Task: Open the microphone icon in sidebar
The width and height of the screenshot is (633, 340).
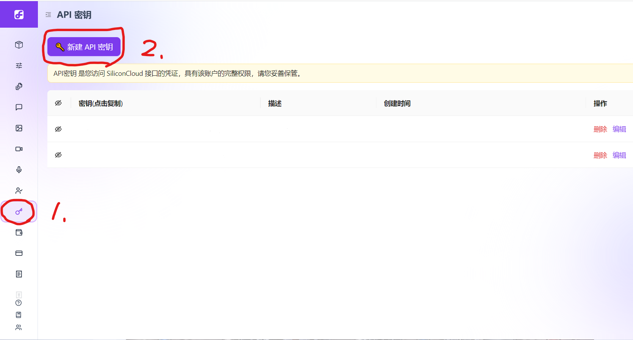Action: 19,170
